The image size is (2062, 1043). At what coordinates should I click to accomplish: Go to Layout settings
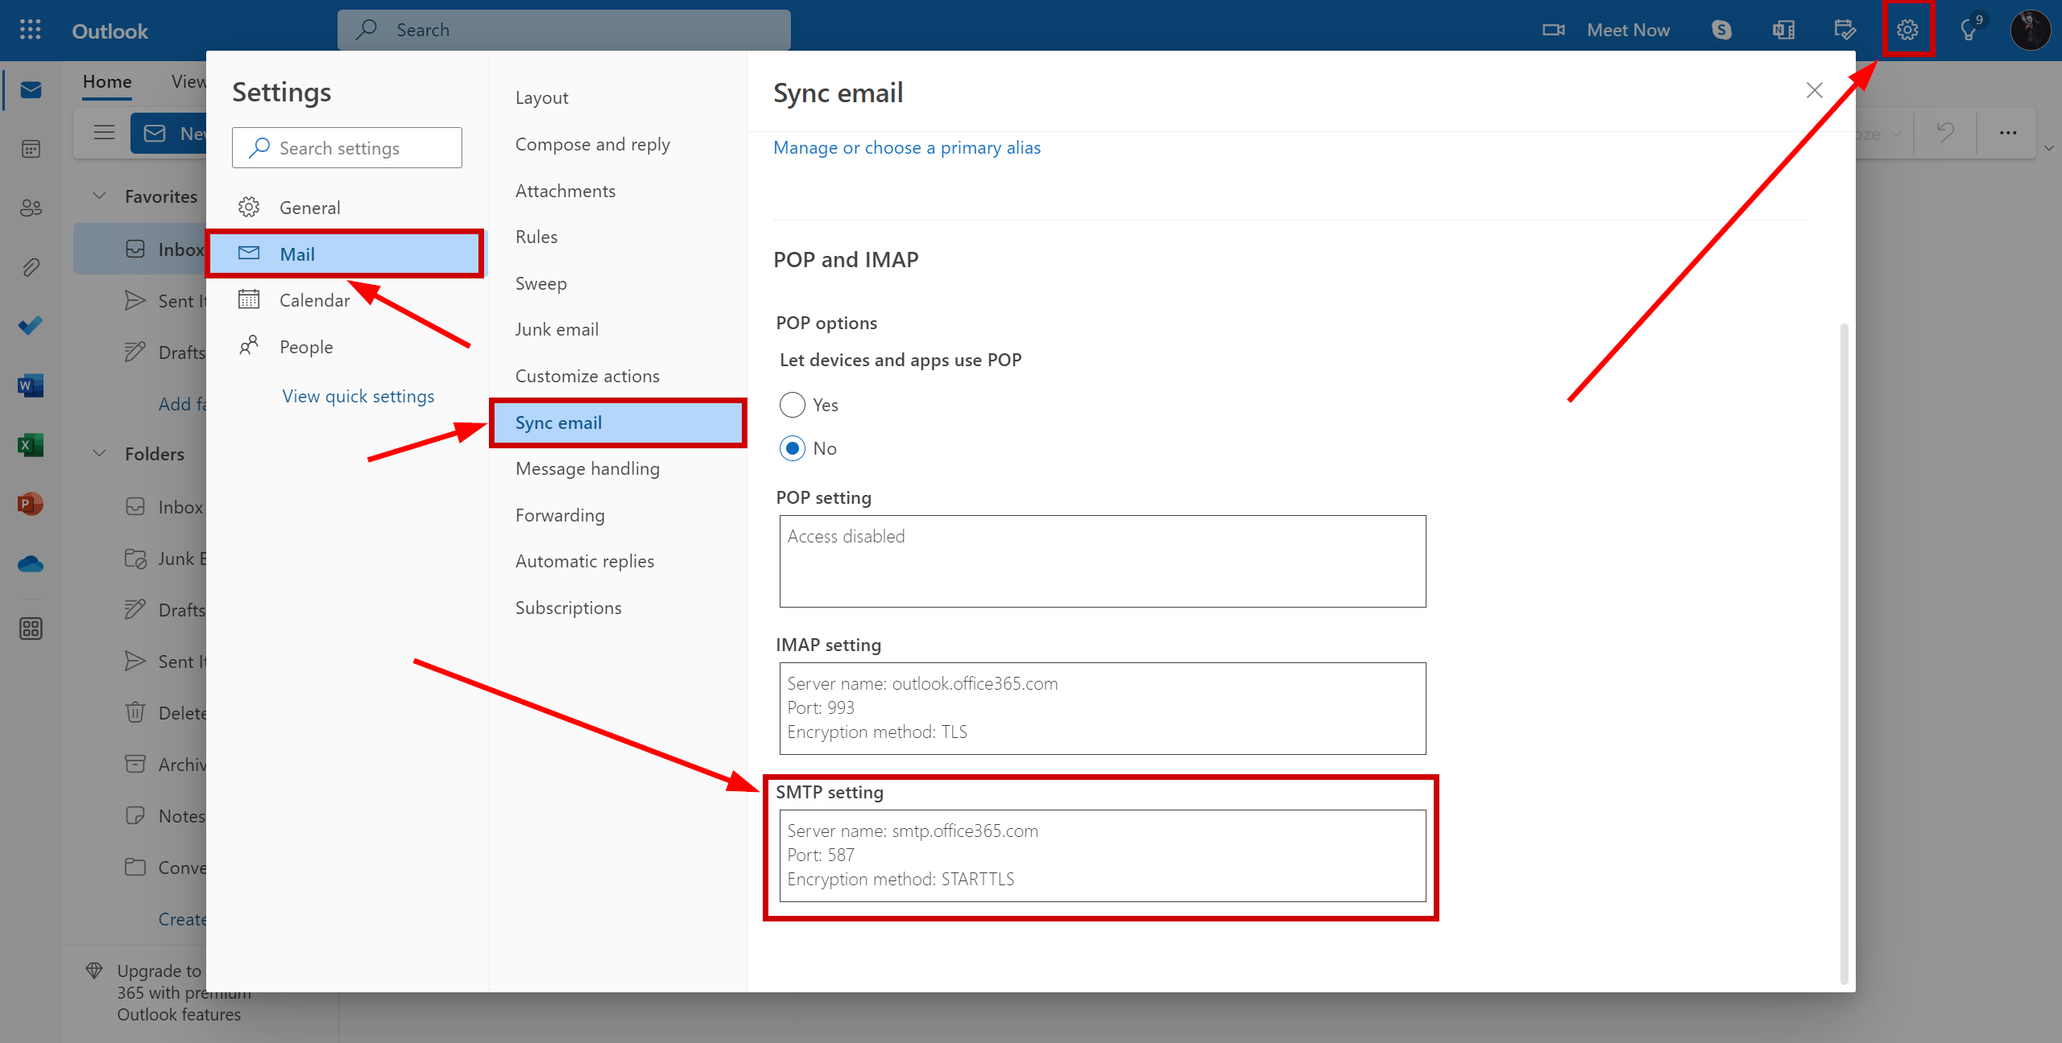coord(542,97)
